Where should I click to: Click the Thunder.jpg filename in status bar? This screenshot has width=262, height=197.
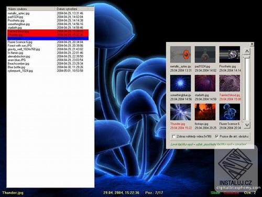(x=13, y=193)
